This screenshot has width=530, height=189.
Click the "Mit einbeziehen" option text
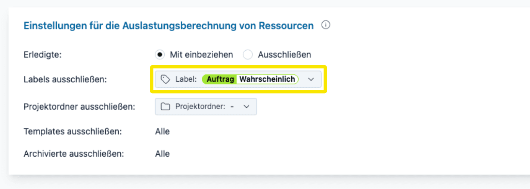(x=201, y=55)
